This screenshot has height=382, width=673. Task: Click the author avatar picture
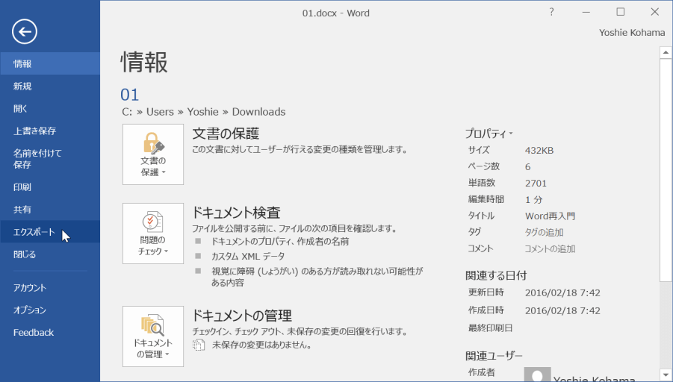click(537, 375)
